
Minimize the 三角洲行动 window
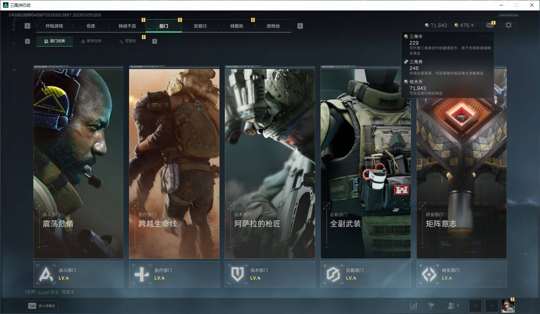click(x=501, y=5)
